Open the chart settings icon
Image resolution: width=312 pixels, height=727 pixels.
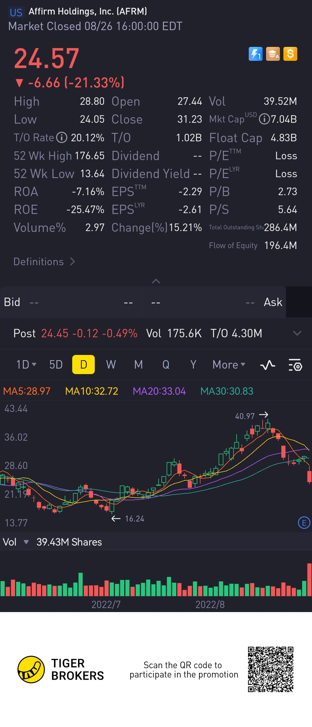(295, 365)
